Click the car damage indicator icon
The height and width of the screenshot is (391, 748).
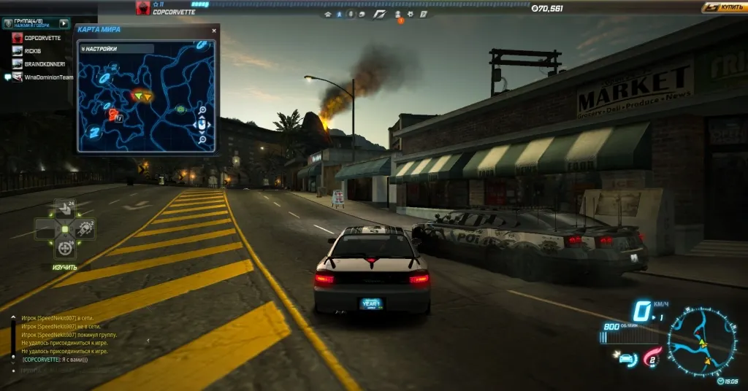pos(626,359)
